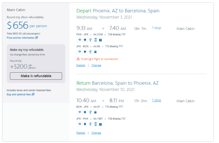View Details of the return Barcelona to Phoenix flight
Image resolution: width=219 pixels, height=143 pixels.
coord(81,133)
